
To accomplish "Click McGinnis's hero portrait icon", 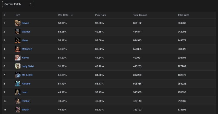I will [x=18, y=49].
